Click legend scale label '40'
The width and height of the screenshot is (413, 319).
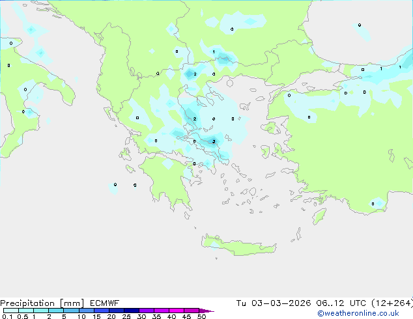pyautogui.click(x=171, y=316)
